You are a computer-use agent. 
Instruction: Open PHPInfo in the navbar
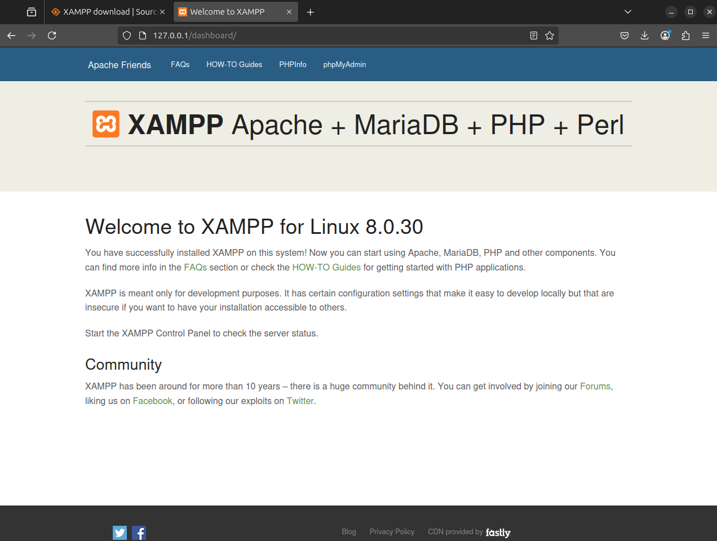click(293, 64)
